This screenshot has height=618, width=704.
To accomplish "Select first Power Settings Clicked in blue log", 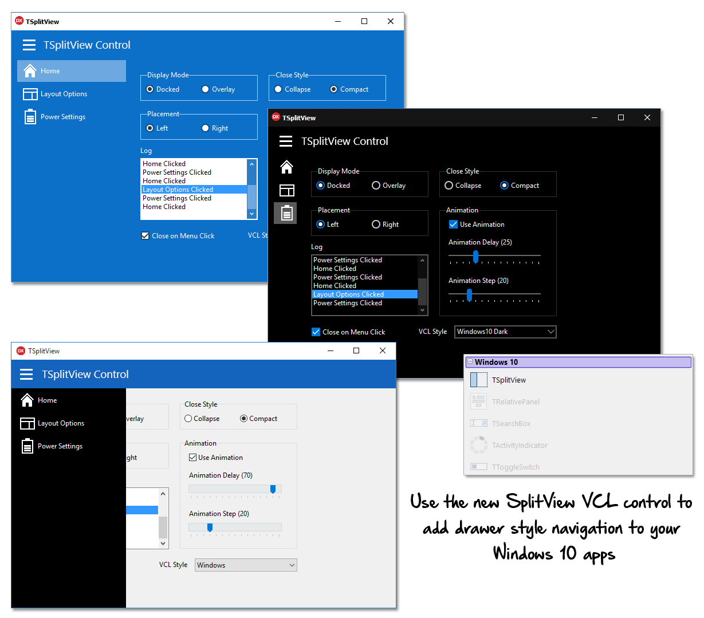I will pyautogui.click(x=194, y=172).
